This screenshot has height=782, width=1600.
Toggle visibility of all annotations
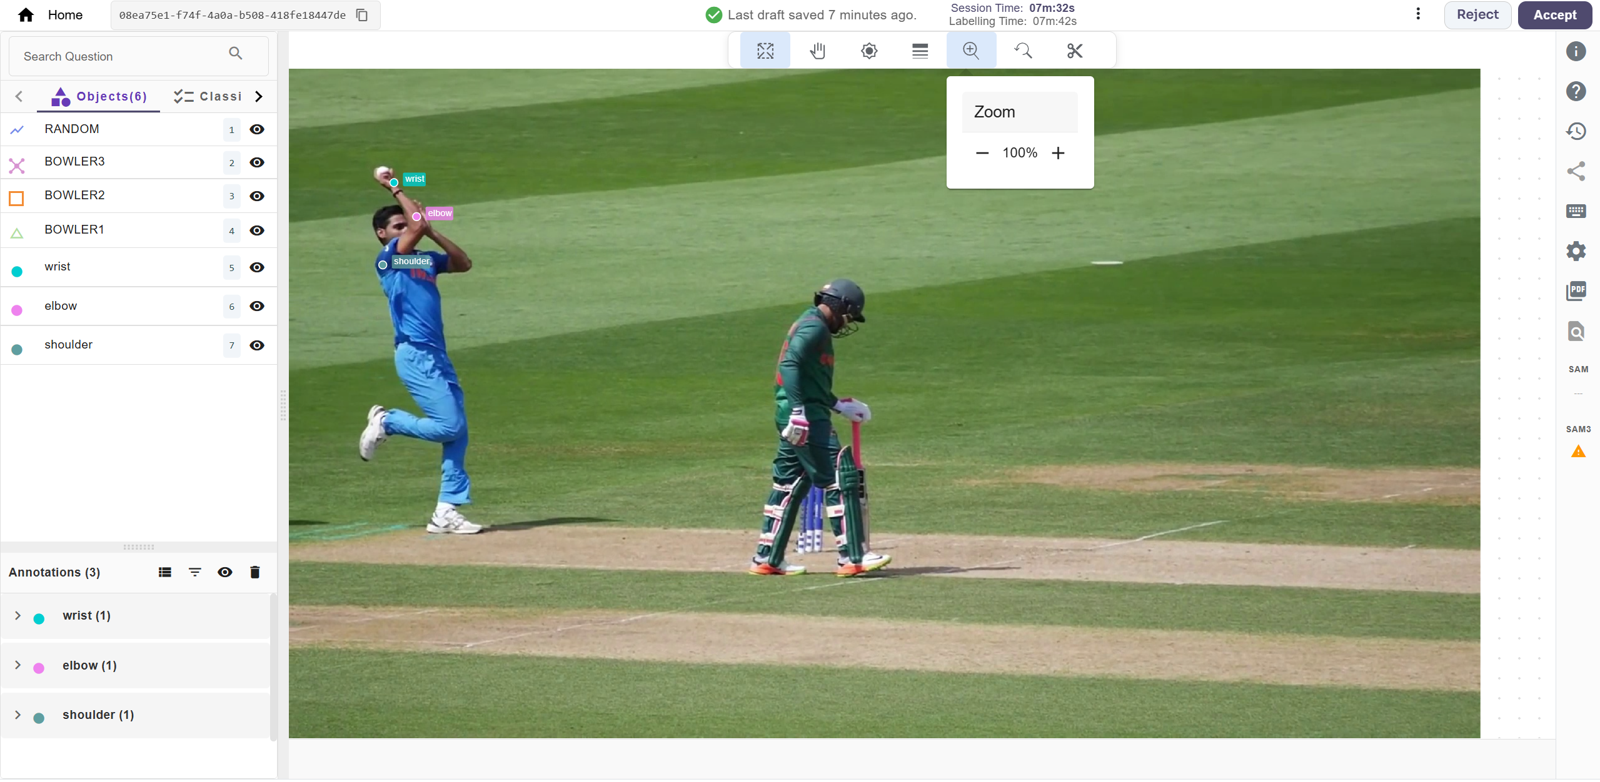[225, 572]
